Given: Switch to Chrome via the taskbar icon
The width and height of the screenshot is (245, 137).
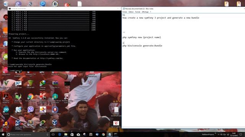Looking at the screenshot, I should (103, 134).
